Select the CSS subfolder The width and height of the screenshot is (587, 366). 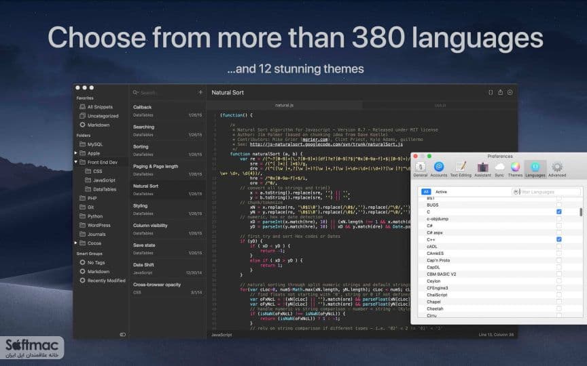click(94, 171)
